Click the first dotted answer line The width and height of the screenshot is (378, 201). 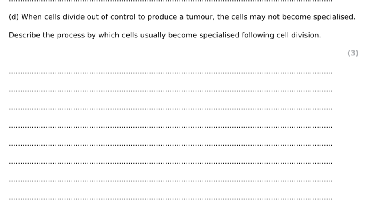pyautogui.click(x=170, y=73)
